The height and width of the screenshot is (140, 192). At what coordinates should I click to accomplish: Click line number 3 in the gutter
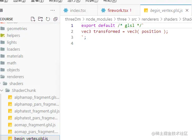(x=72, y=37)
